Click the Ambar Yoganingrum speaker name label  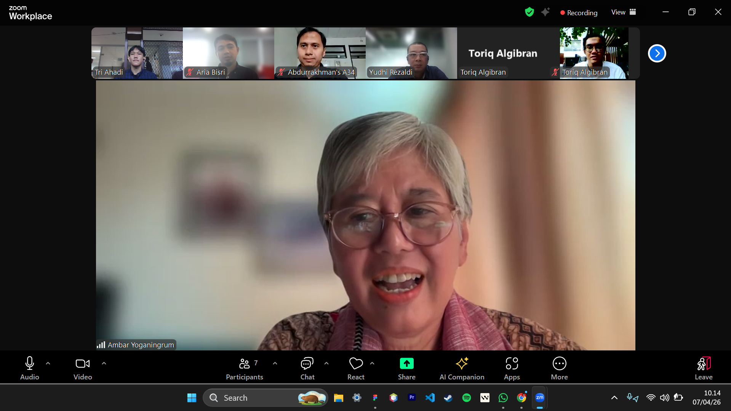141,345
